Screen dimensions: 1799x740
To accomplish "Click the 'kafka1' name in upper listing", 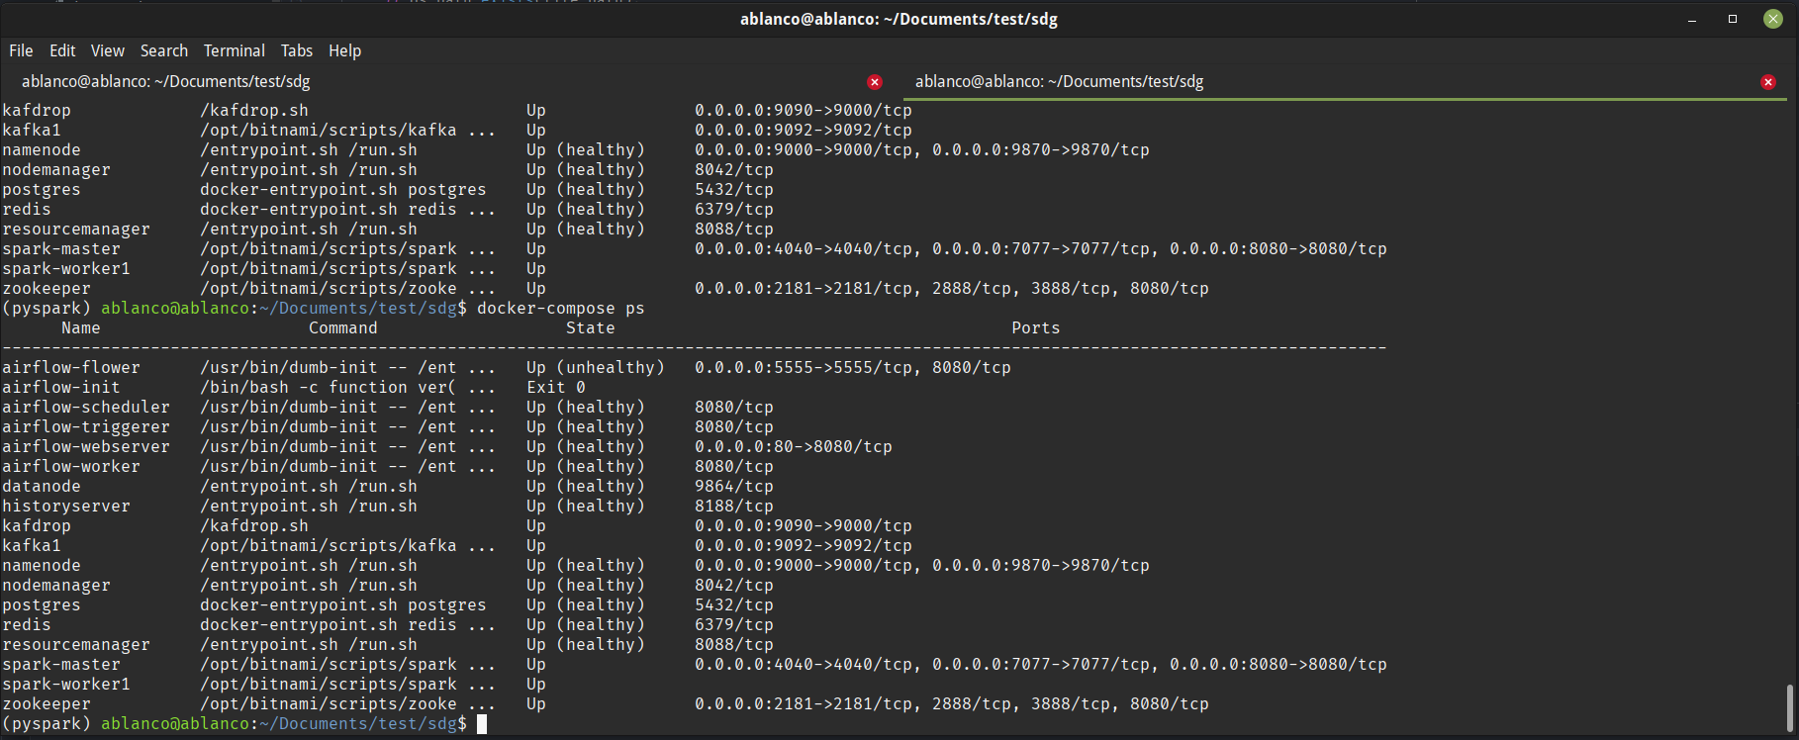I will [32, 130].
